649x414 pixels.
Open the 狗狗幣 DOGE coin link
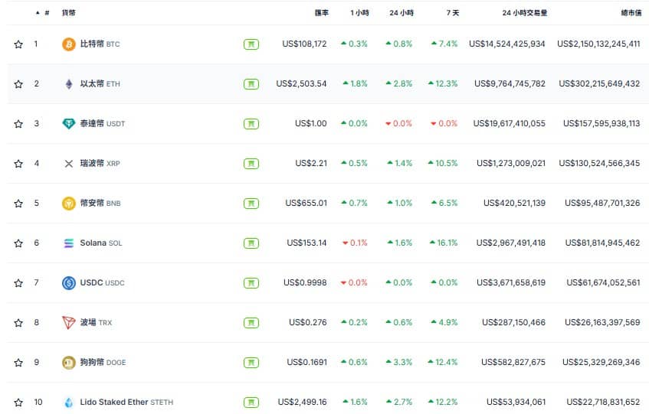click(103, 363)
